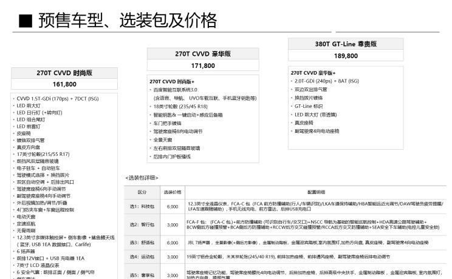Select '驾驶席座椅8向电动调节' item

(178, 131)
